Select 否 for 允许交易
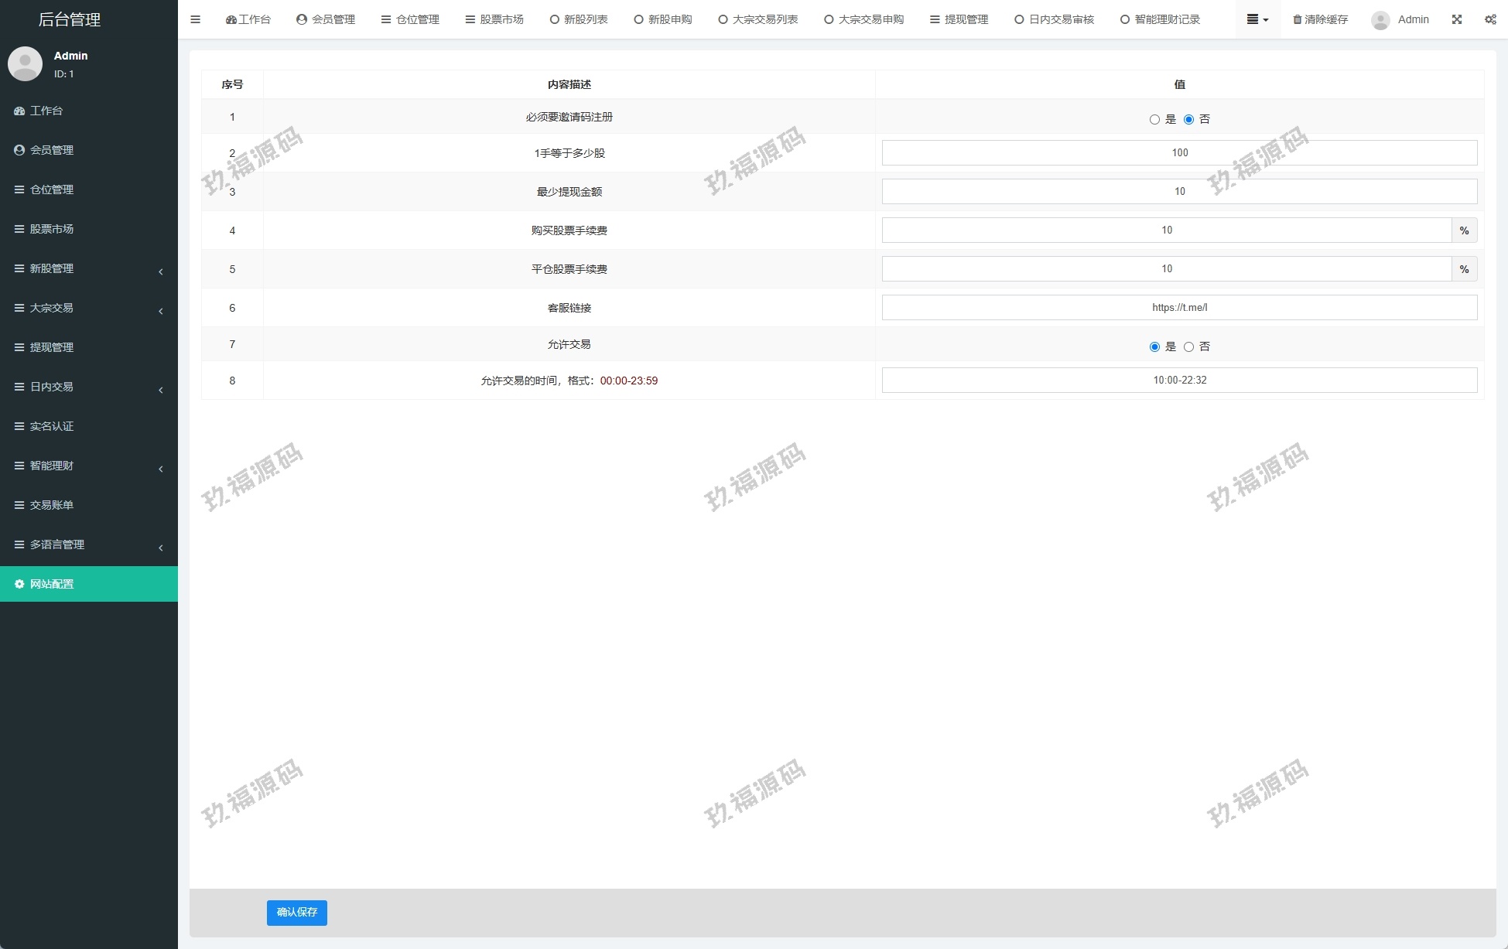The width and height of the screenshot is (1508, 949). (1188, 346)
